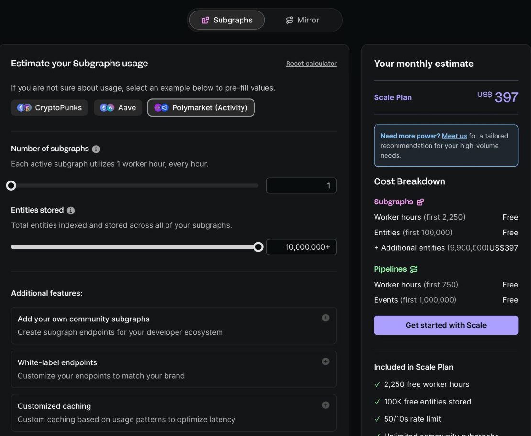
Task: Click the Entities stored slider handle
Action: [258, 247]
